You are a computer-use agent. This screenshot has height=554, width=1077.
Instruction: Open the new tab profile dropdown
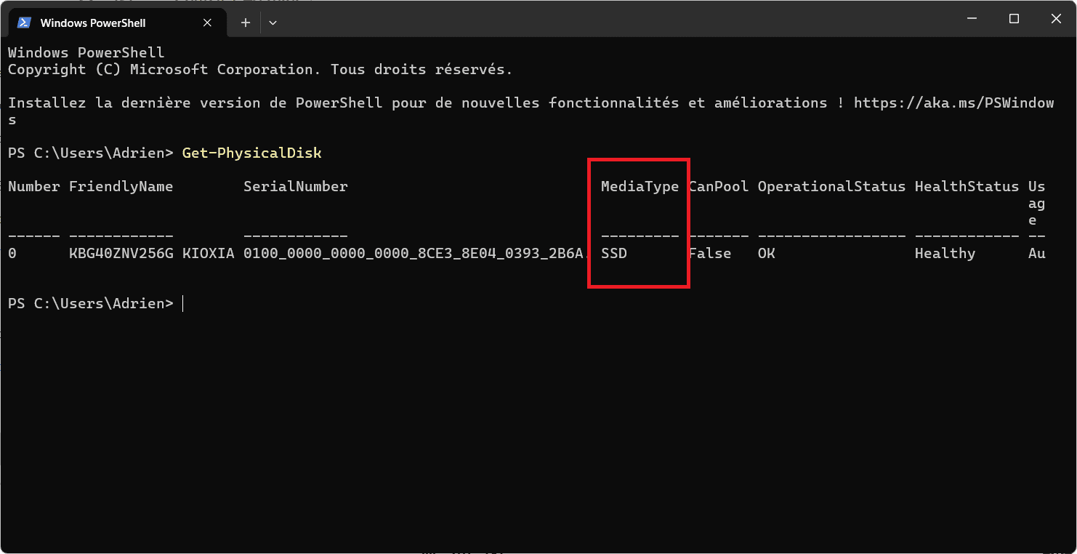pos(273,23)
